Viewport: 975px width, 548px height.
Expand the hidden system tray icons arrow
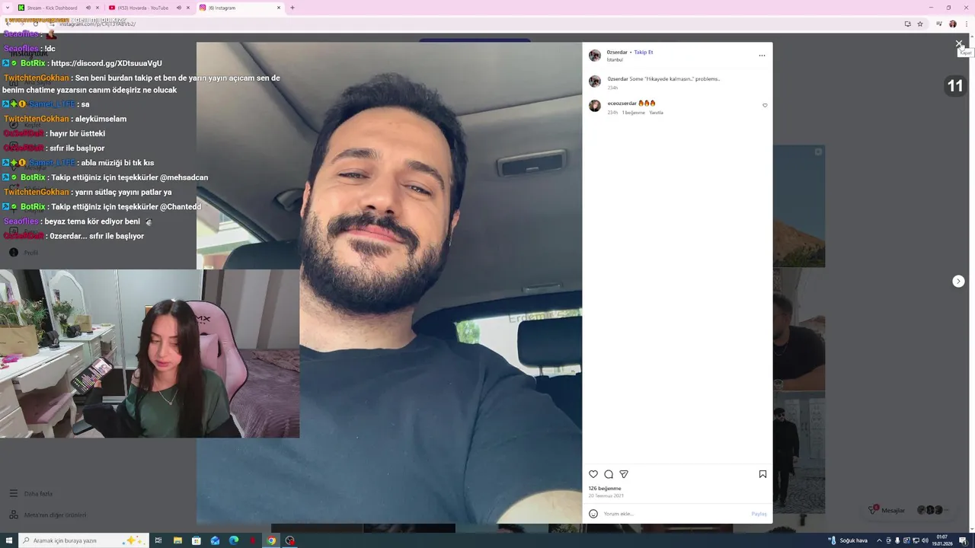coord(879,540)
